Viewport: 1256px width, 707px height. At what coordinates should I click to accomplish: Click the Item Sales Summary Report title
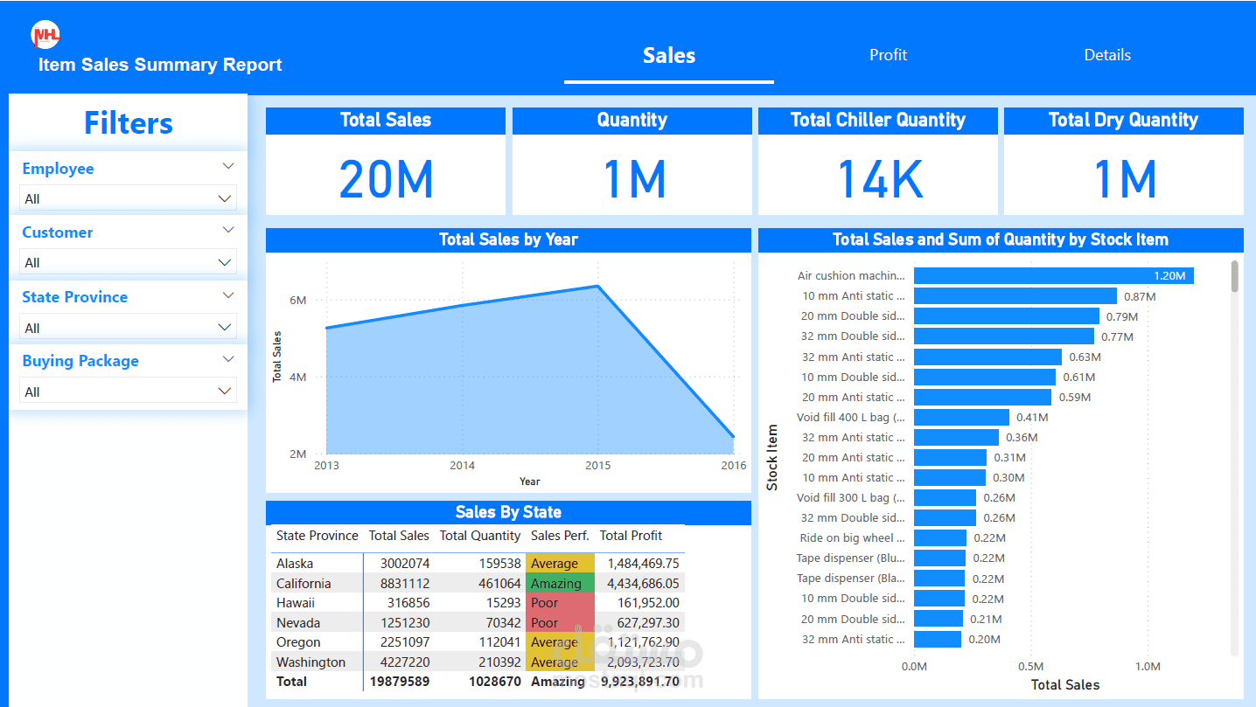(159, 65)
